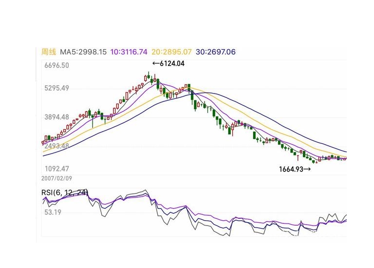Select the 6696.50 price axis label
Screen dimensions: 374x268
[x=56, y=65]
